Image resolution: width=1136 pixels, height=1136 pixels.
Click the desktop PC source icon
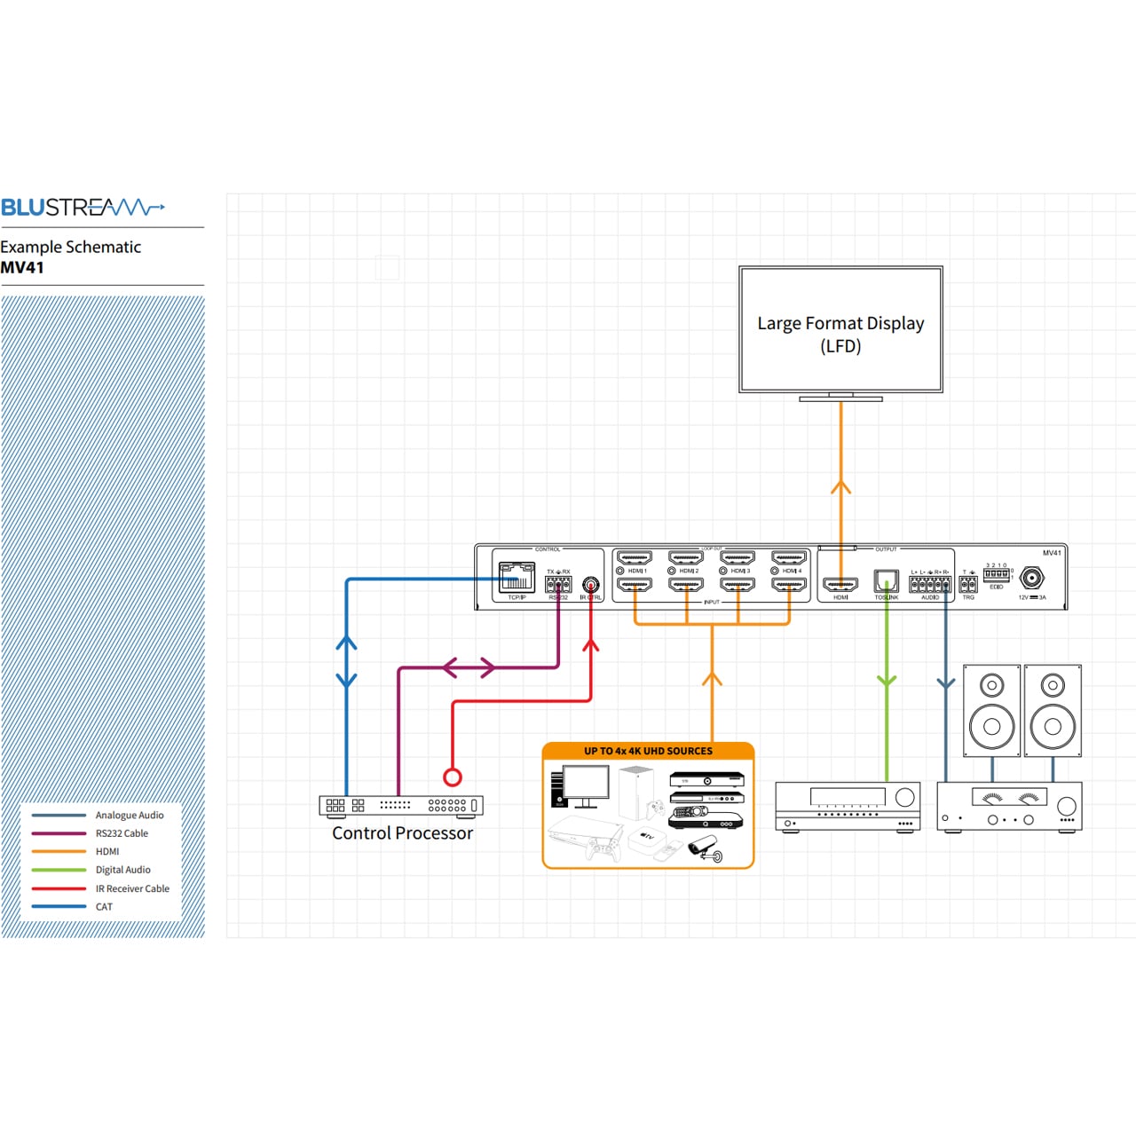[580, 787]
